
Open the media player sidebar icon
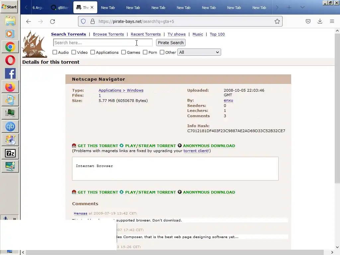tap(10, 34)
